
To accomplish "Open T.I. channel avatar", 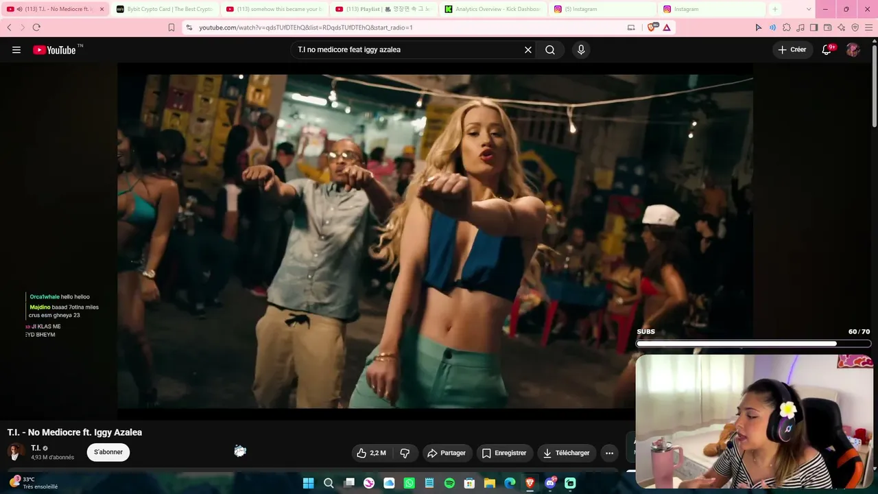I will pyautogui.click(x=15, y=452).
